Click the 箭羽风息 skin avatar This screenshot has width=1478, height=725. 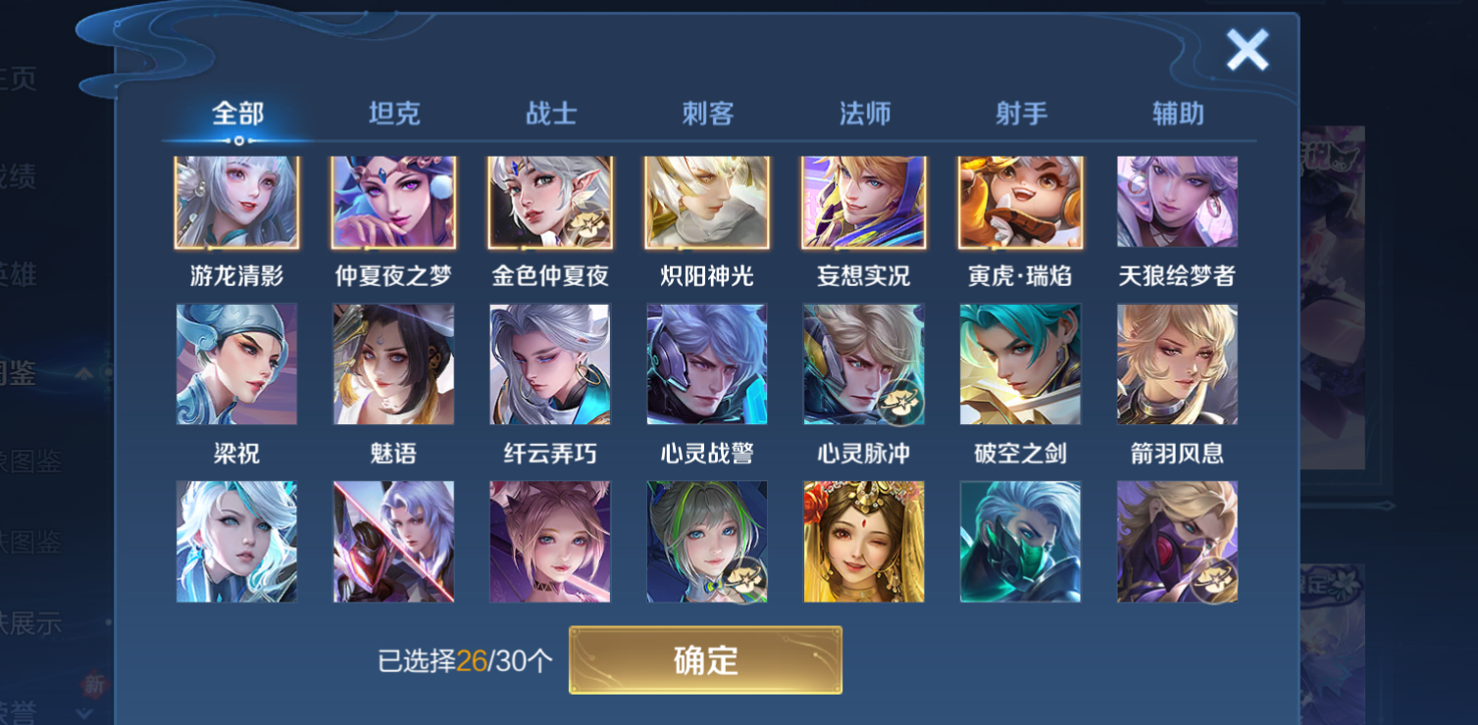pyautogui.click(x=1177, y=364)
